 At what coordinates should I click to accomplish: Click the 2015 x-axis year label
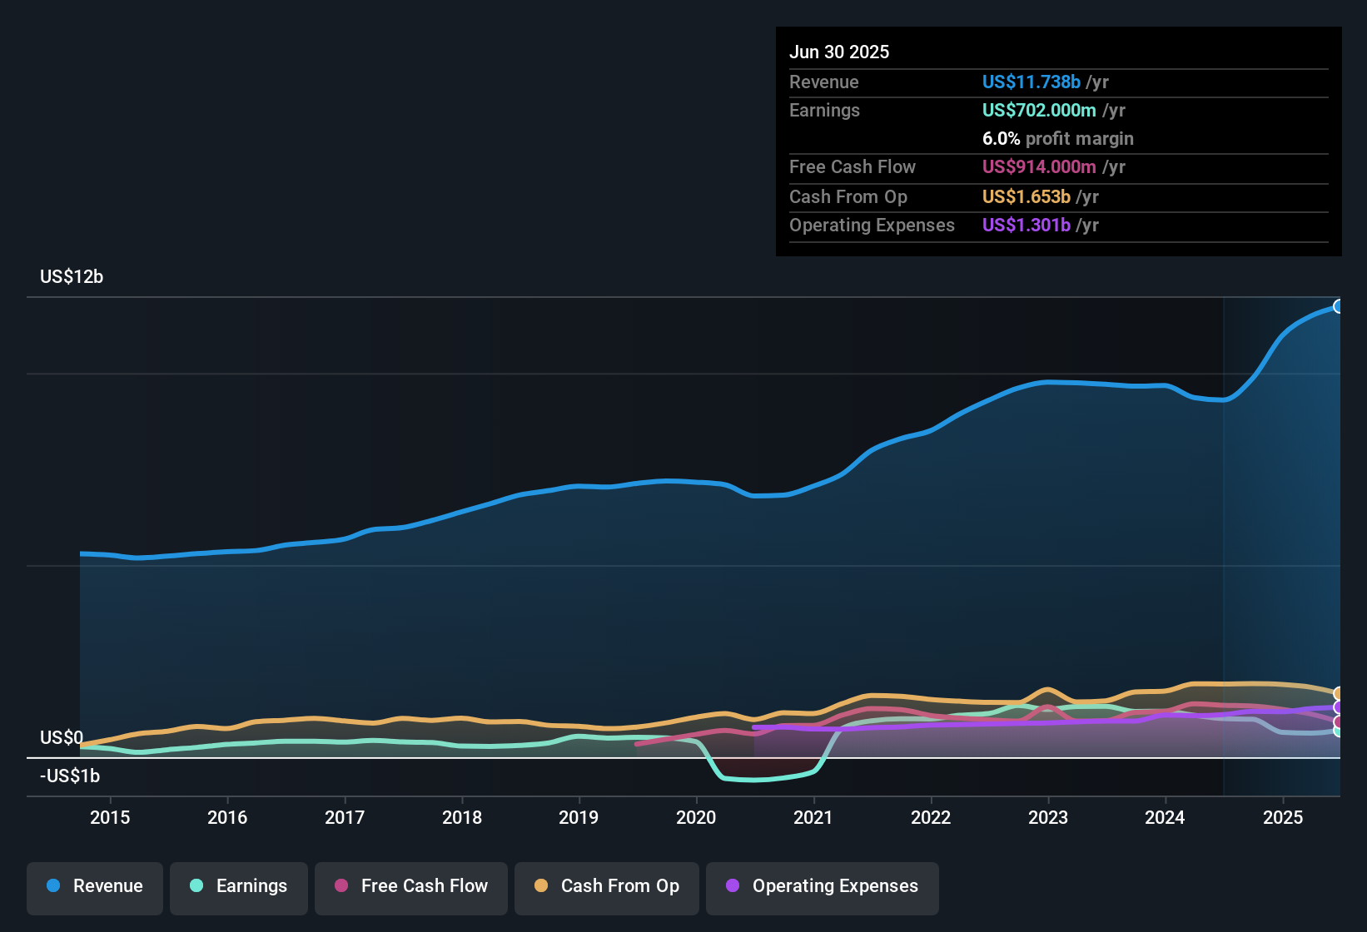point(110,817)
